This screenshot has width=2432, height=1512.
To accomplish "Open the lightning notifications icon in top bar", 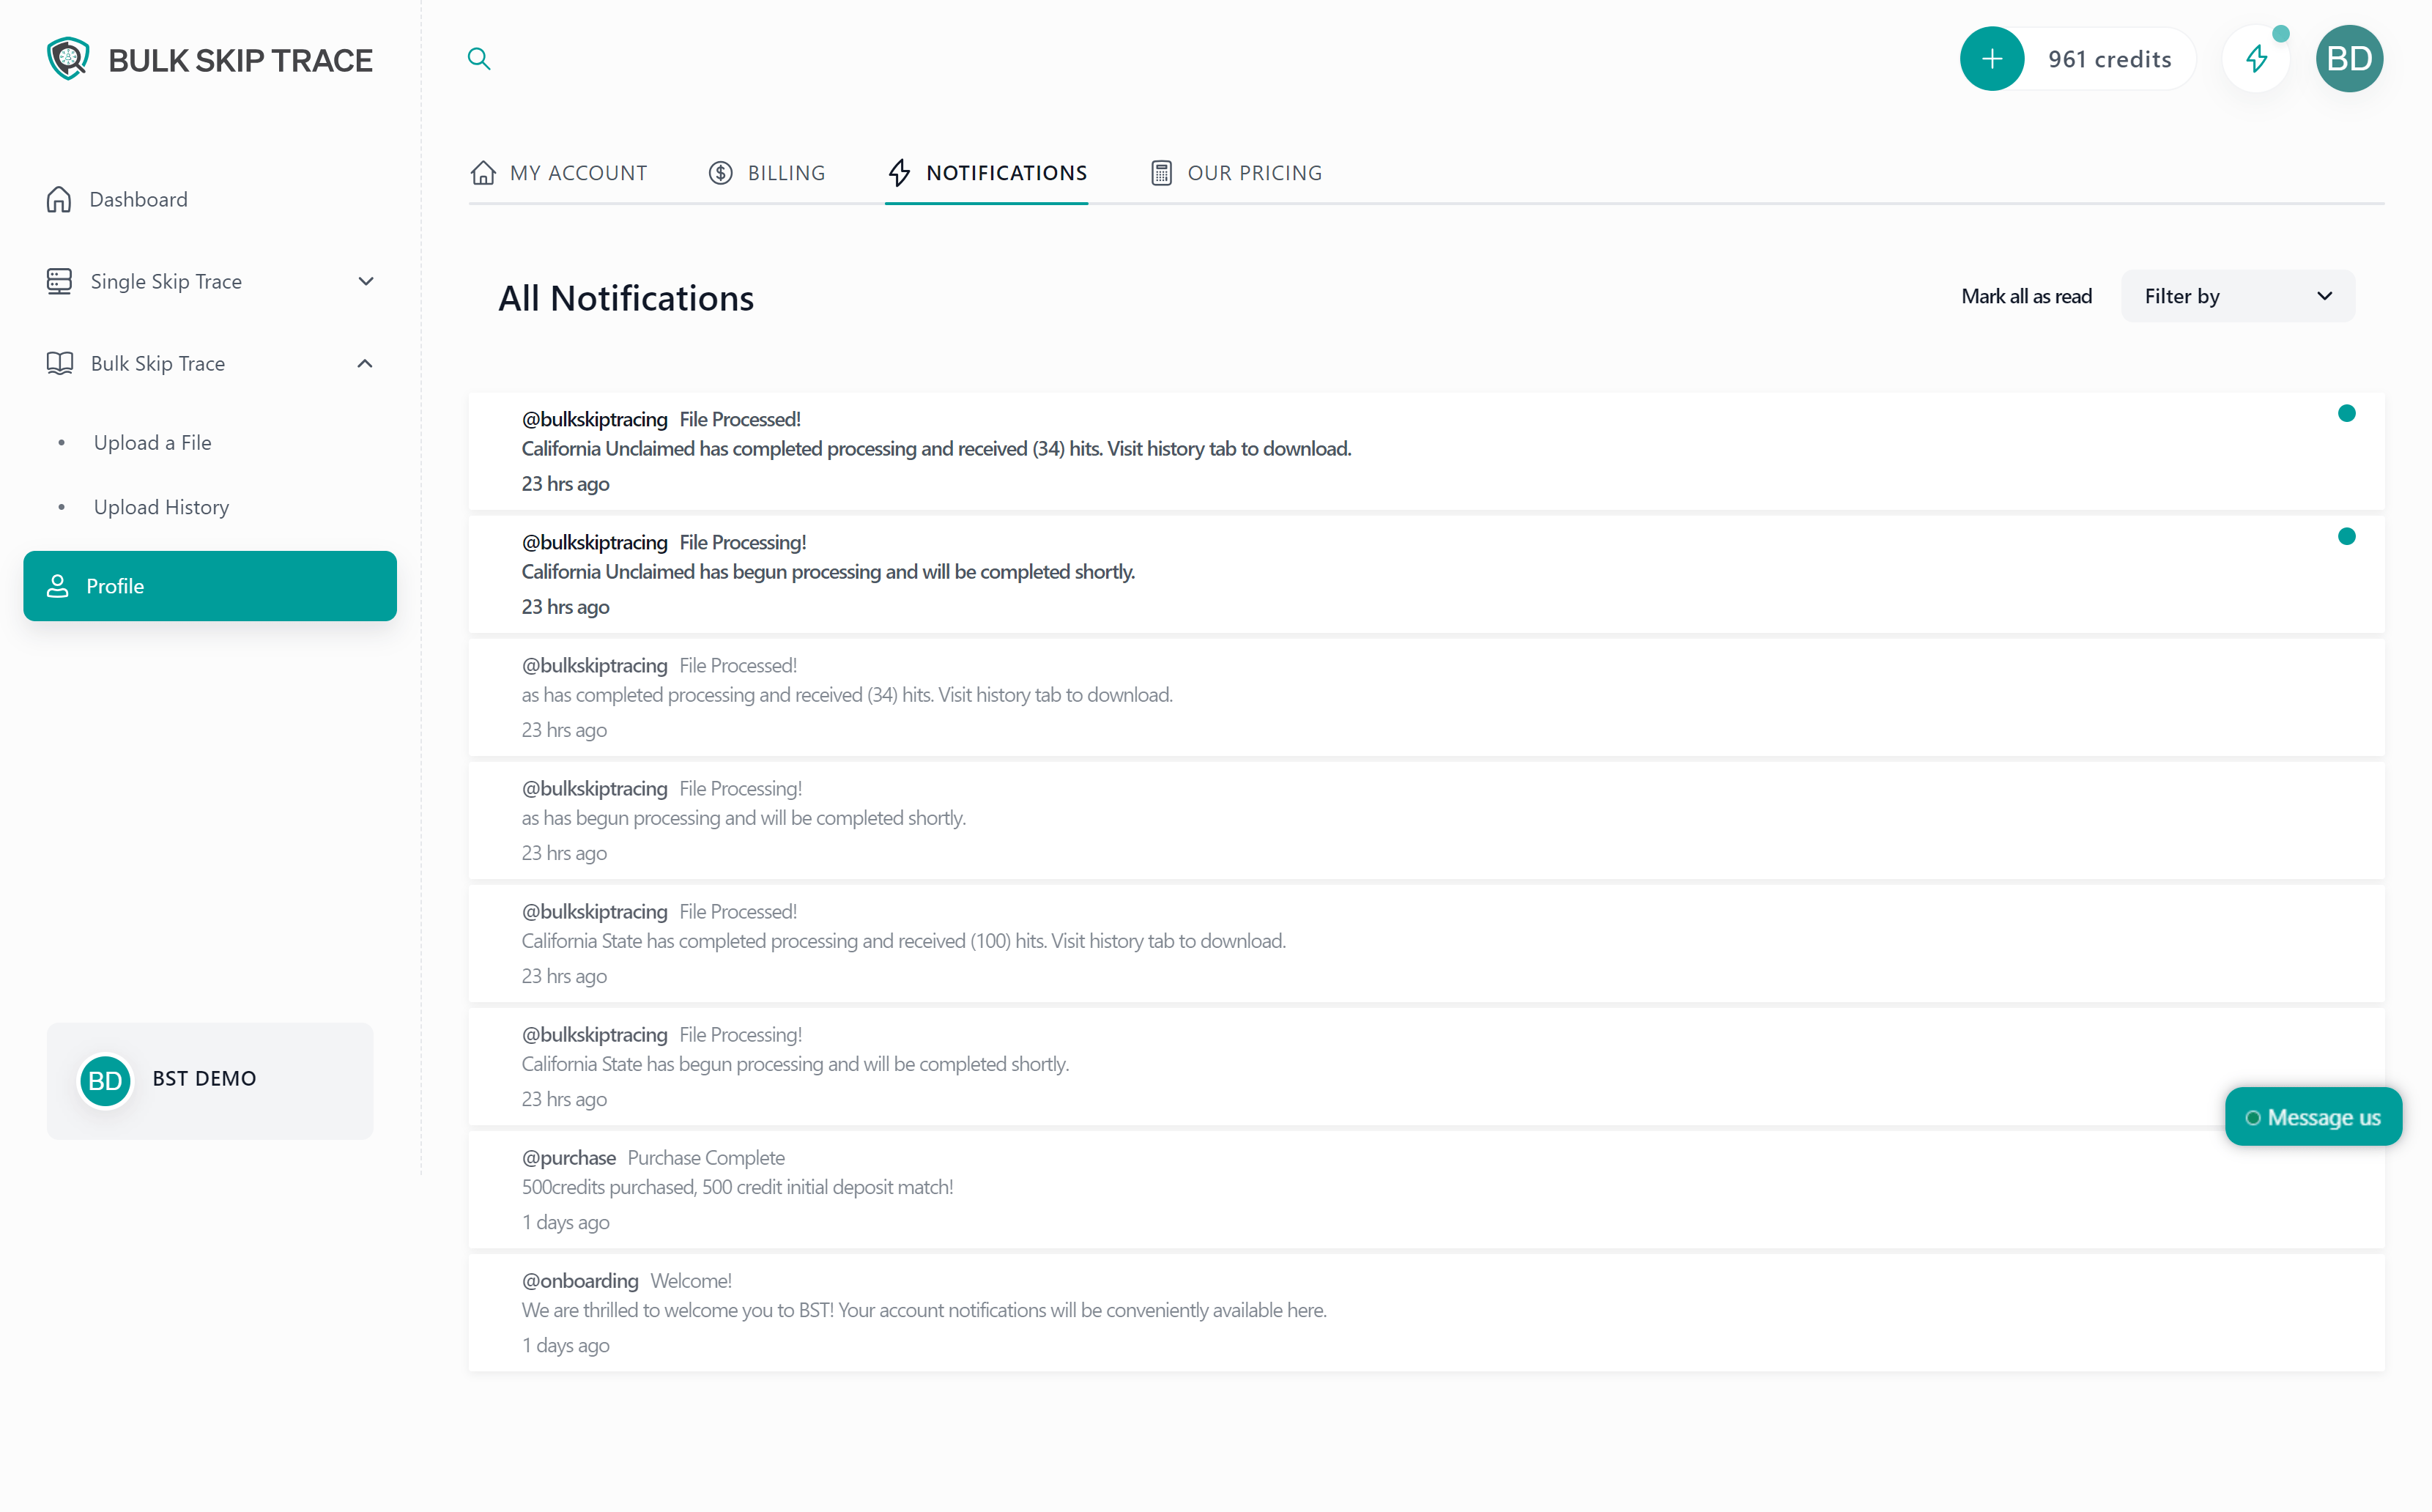I will [x=2256, y=59].
